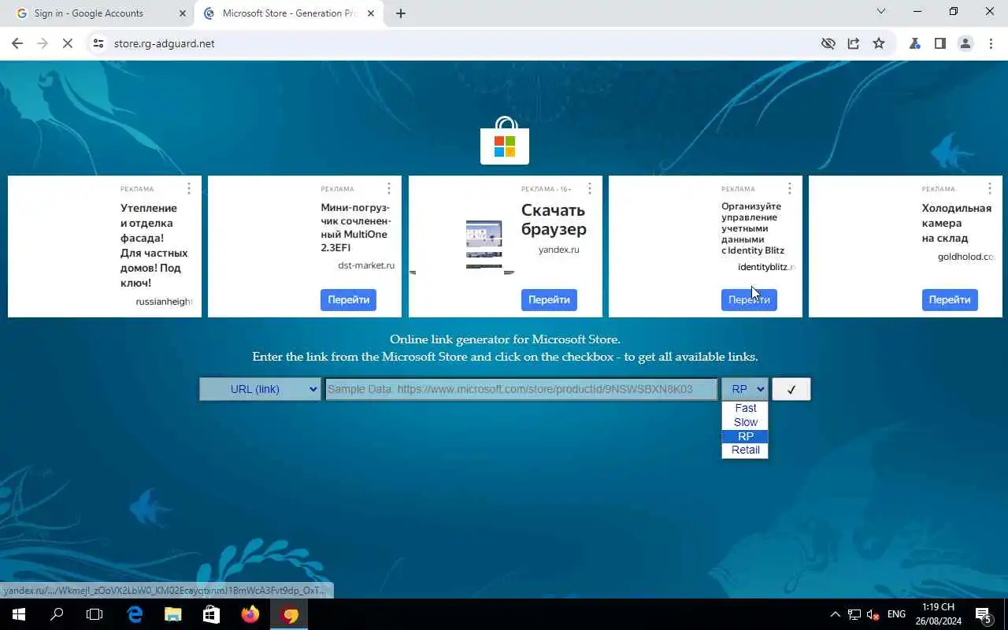Open the tab search chevron

[x=881, y=12]
